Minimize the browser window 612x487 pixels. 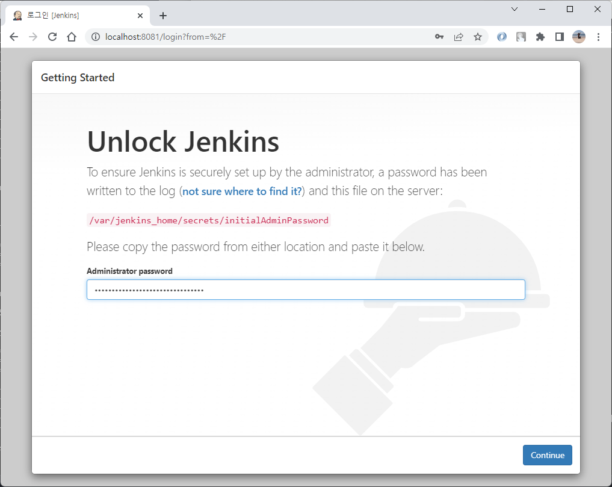(542, 9)
